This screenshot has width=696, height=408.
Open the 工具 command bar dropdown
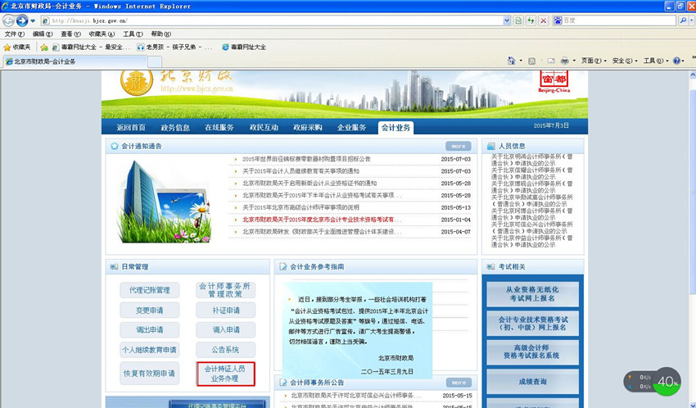(656, 61)
